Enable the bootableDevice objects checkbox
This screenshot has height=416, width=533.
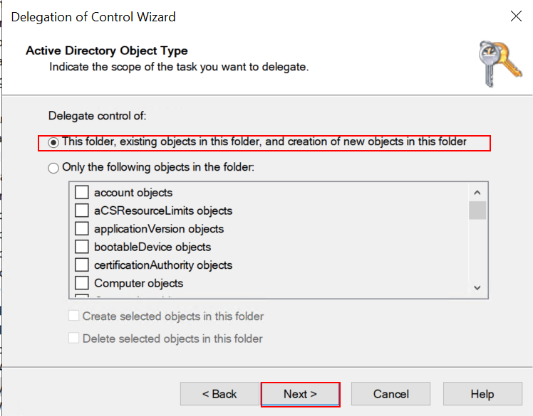point(82,247)
